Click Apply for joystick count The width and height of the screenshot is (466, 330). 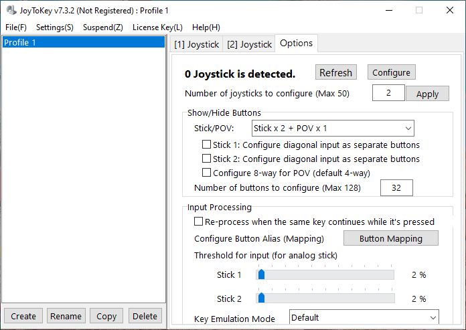pyautogui.click(x=427, y=94)
